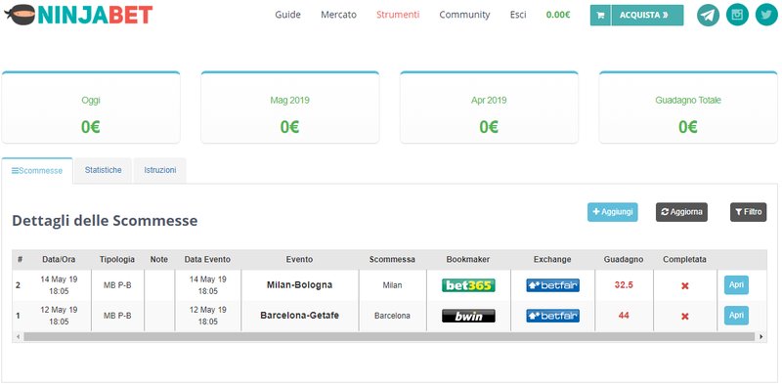The width and height of the screenshot is (782, 386).
Task: Click the Guadagno column header
Action: 624,260
